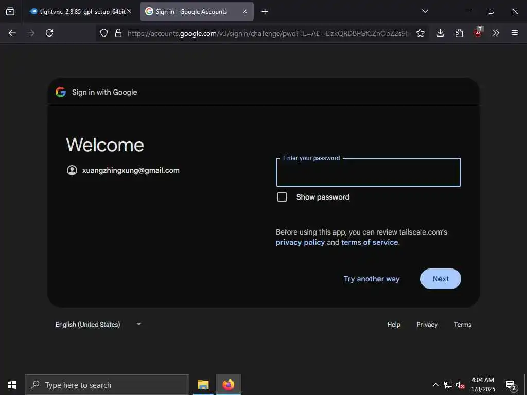Go back to previous page

coord(12,33)
